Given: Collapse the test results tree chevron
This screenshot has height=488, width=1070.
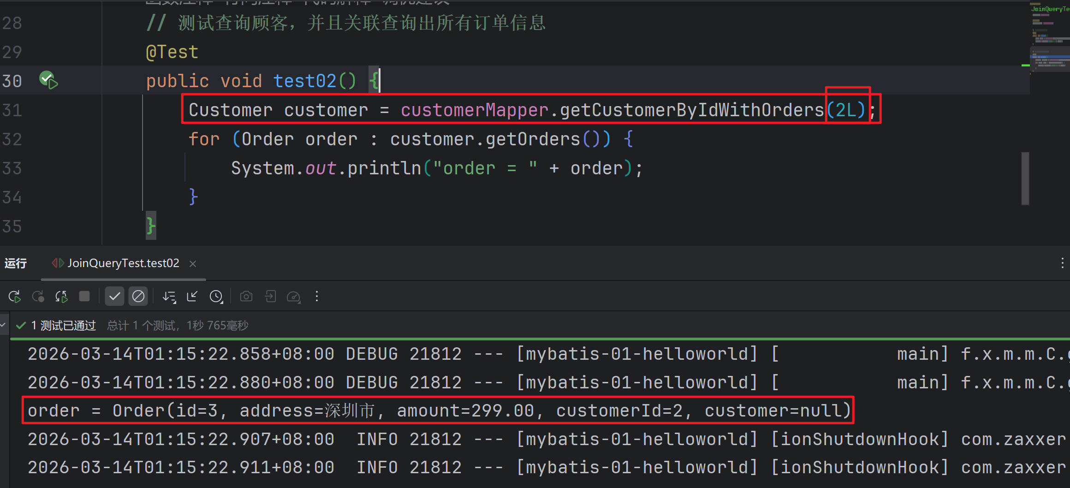Looking at the screenshot, I should tap(3, 325).
